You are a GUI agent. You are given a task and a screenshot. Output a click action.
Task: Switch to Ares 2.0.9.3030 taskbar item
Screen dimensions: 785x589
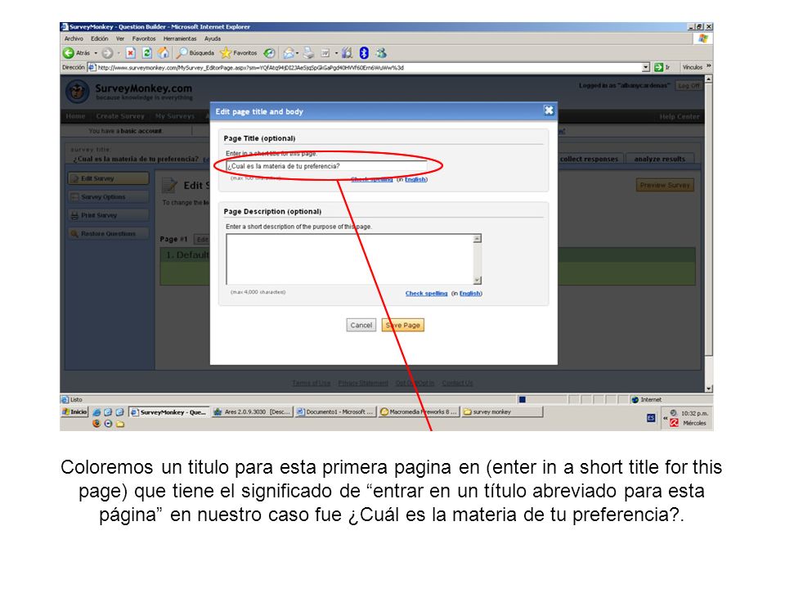(251, 411)
